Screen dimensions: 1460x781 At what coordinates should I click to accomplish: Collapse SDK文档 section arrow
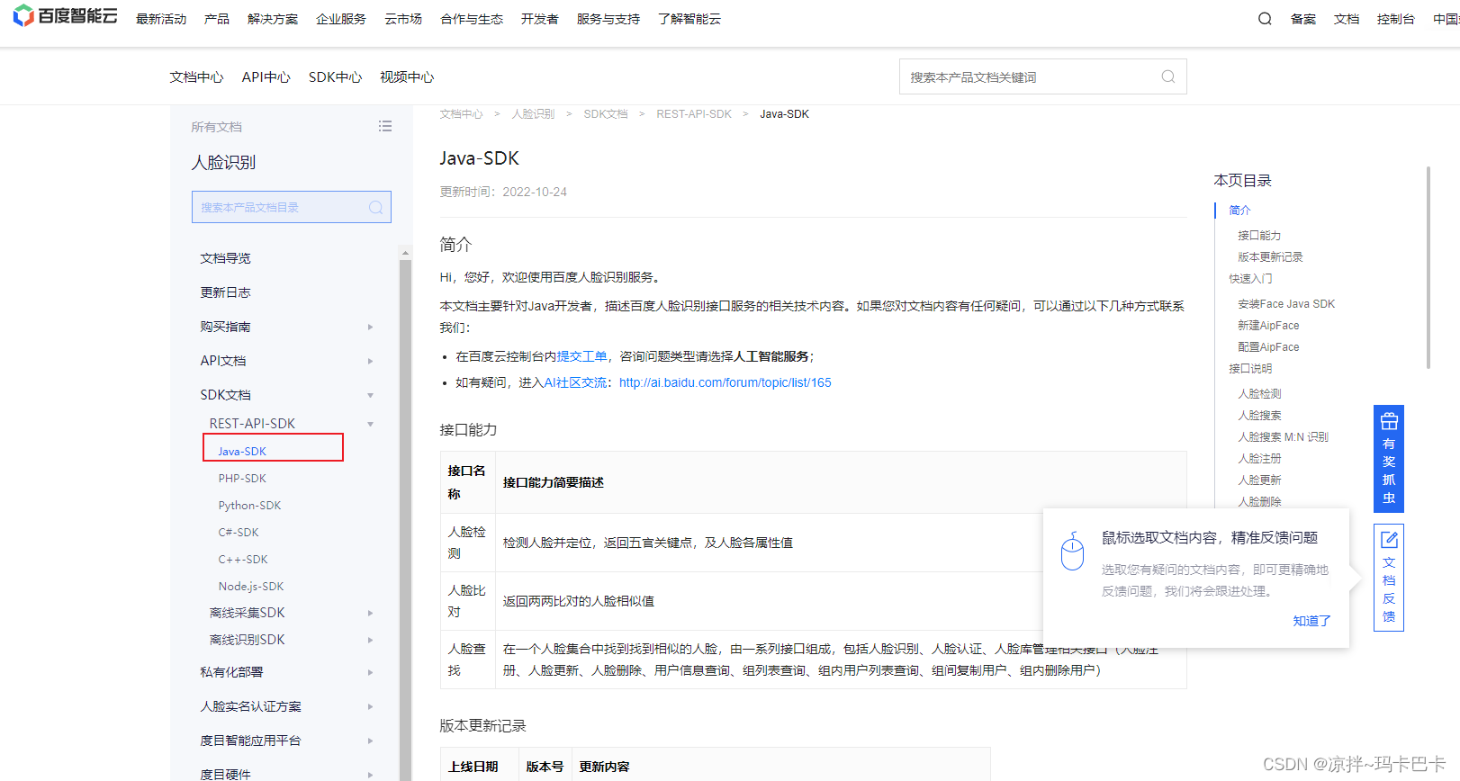pos(370,396)
